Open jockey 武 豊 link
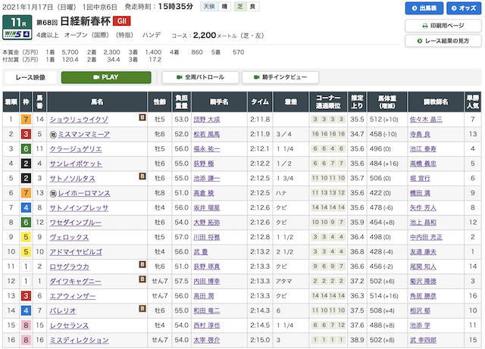 point(200,252)
